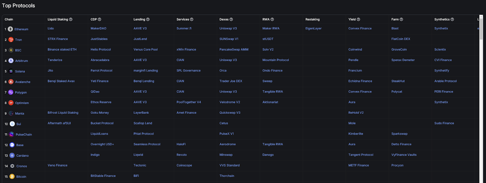Click the Sui chain logo icon
Image resolution: width=486 pixels, height=183 pixels.
click(12, 124)
